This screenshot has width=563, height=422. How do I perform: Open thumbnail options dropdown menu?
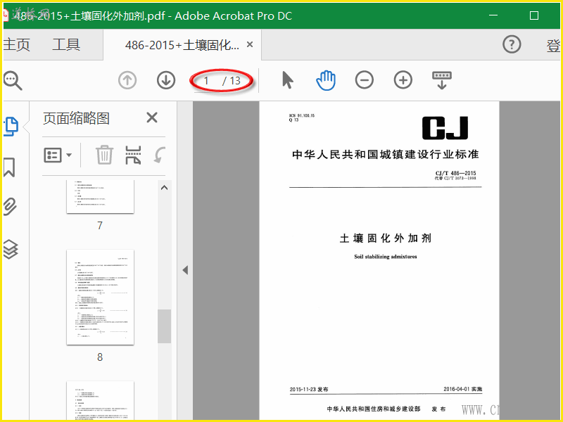point(58,155)
